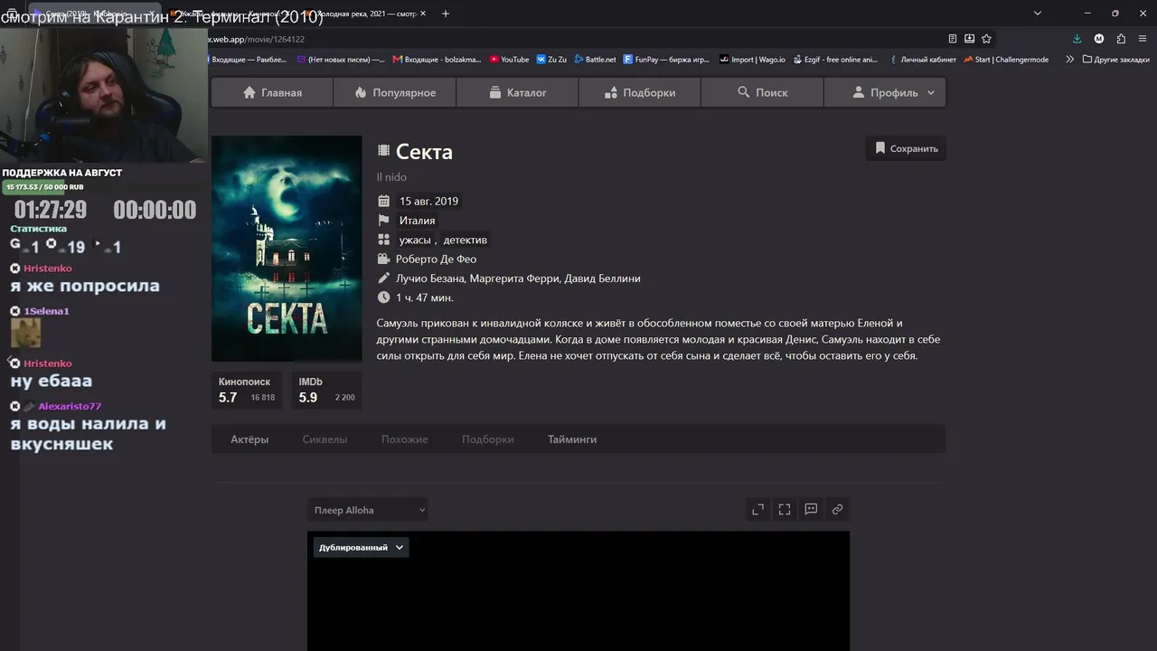Open the YouTube bookmark

[509, 60]
